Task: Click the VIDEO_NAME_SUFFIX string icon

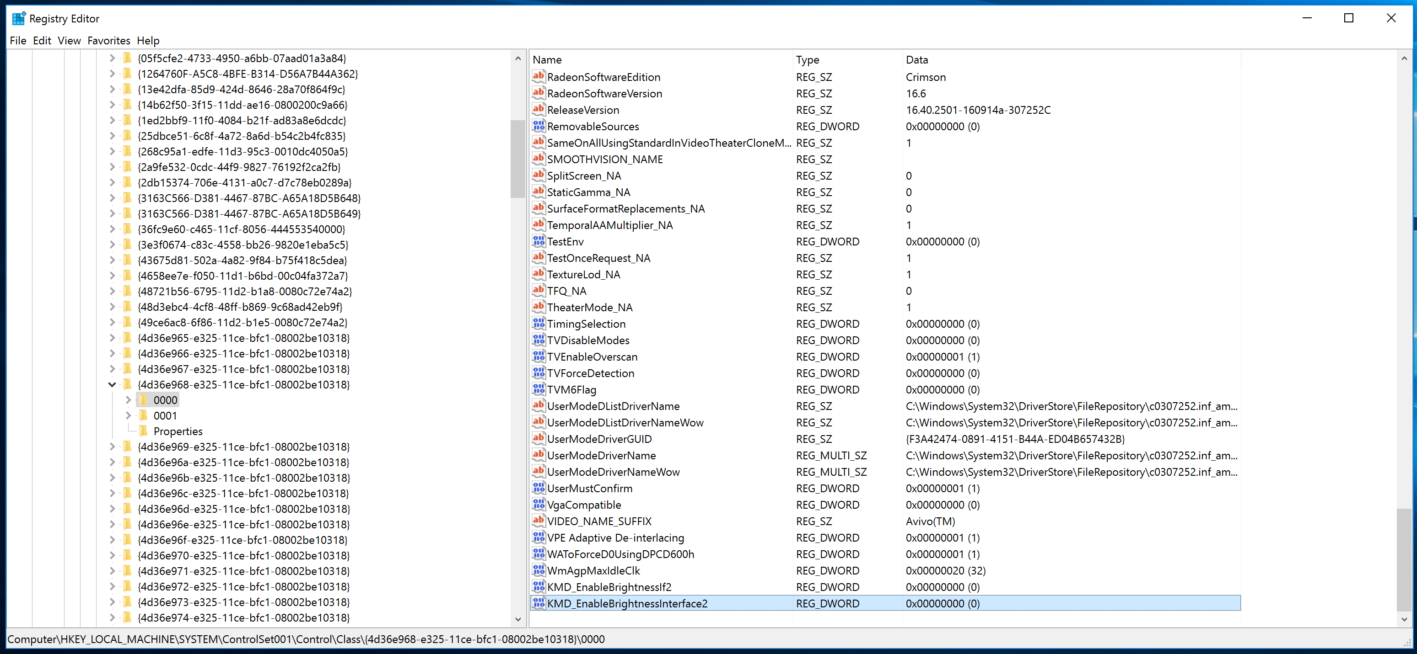Action: click(x=539, y=521)
